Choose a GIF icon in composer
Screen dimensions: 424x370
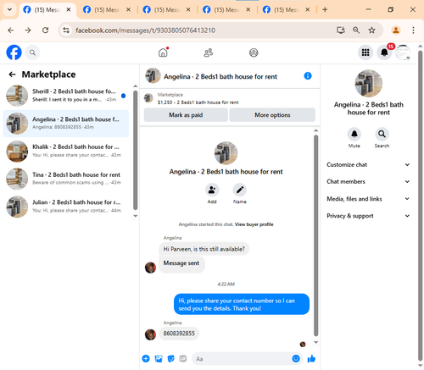(183, 359)
